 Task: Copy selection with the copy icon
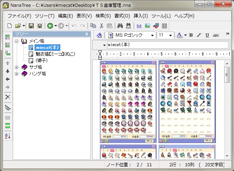click(93, 26)
